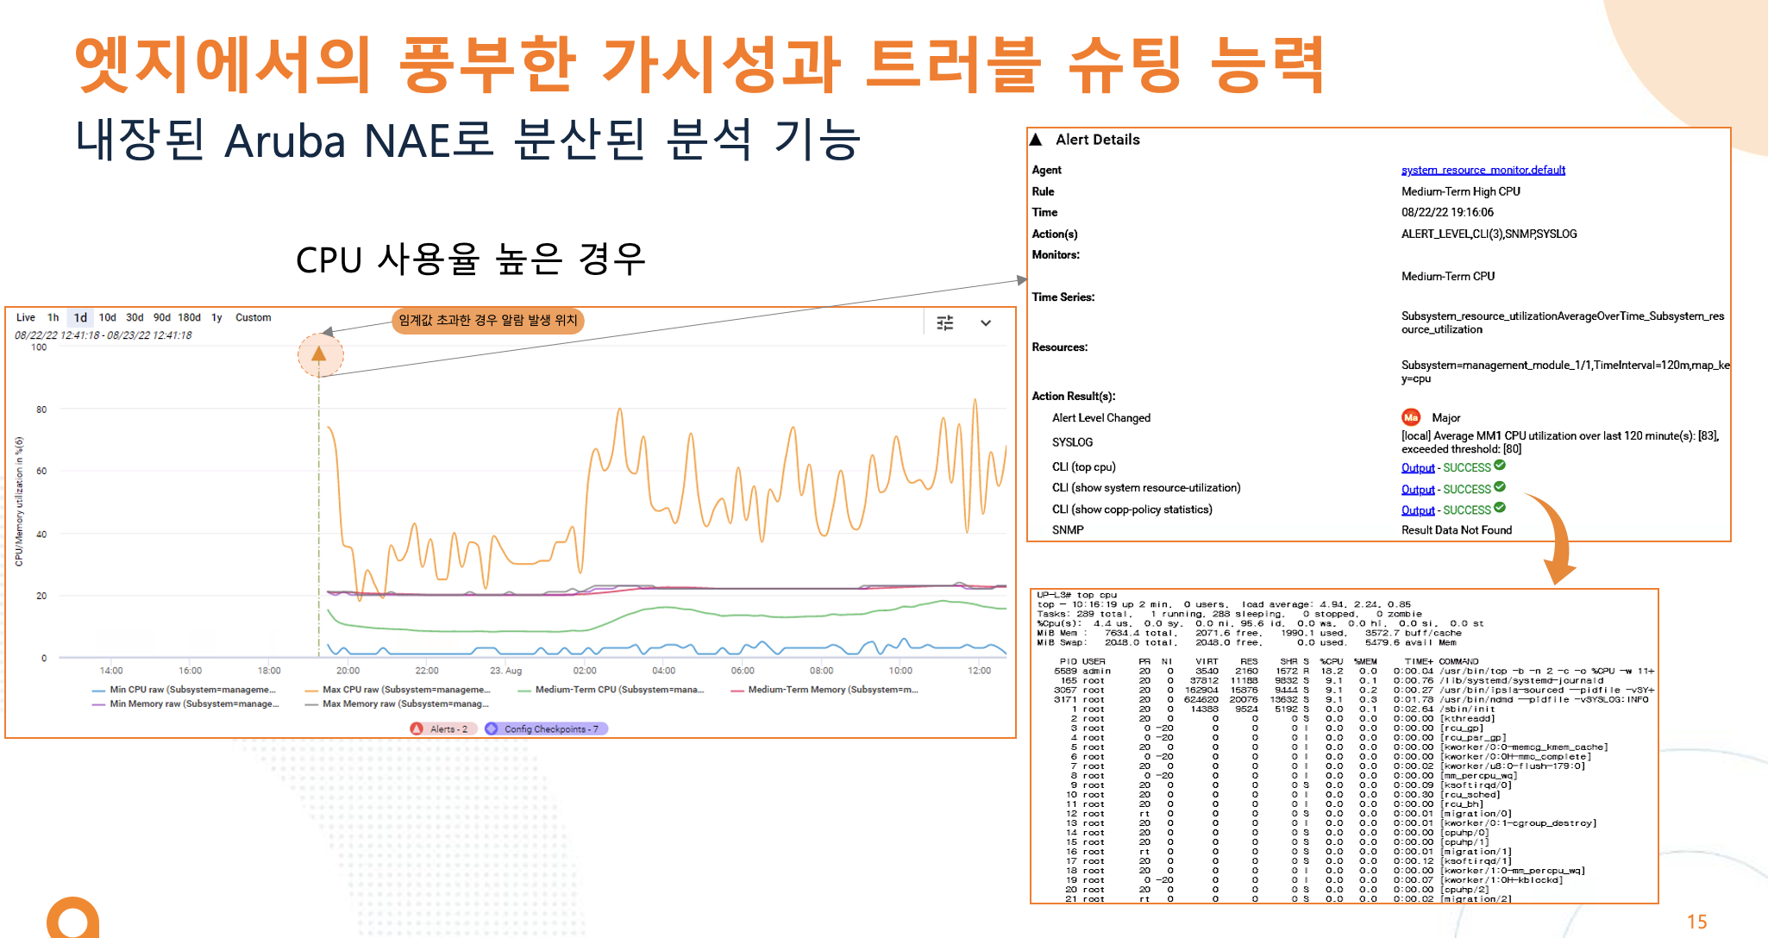
Task: Open the Custom time range selector
Action: click(x=254, y=317)
